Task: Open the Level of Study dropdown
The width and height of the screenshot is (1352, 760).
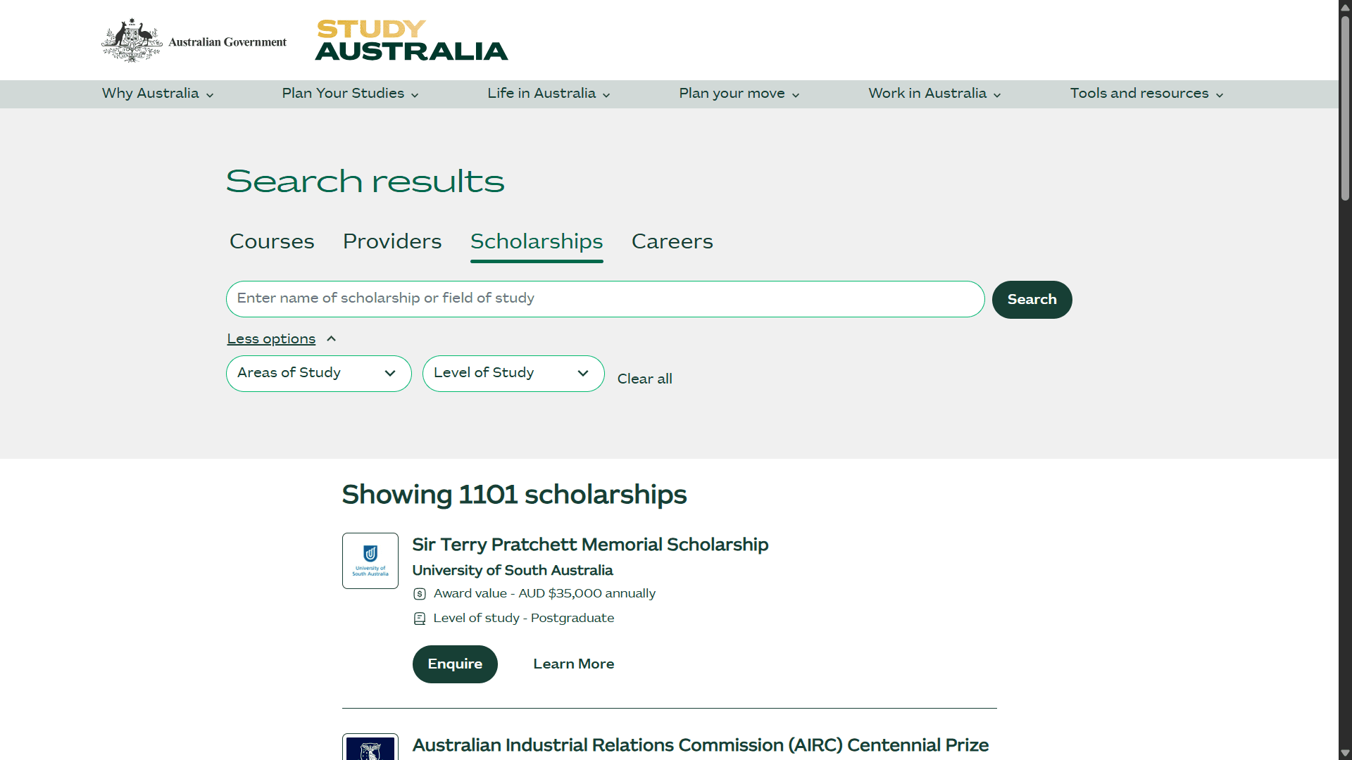Action: (x=513, y=373)
